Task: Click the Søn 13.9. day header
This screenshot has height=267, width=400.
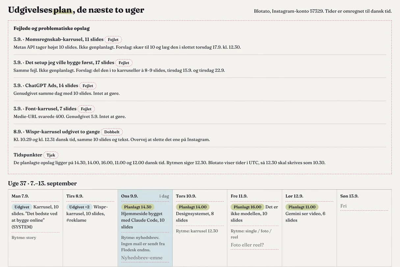Action: [349, 196]
